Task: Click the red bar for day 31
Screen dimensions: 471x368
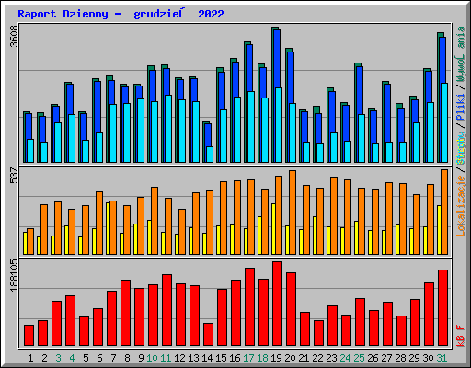Action: (442, 308)
